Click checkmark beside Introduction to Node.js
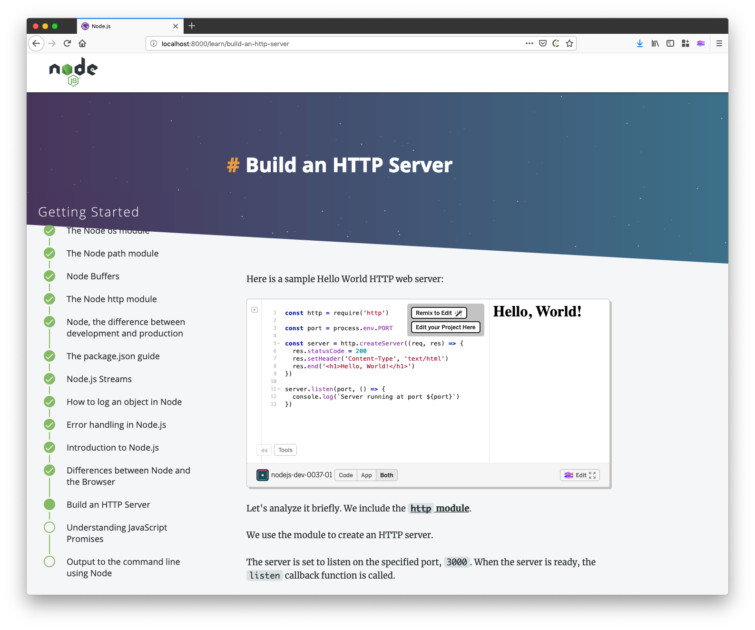Image resolution: width=755 pixels, height=630 pixels. [49, 447]
